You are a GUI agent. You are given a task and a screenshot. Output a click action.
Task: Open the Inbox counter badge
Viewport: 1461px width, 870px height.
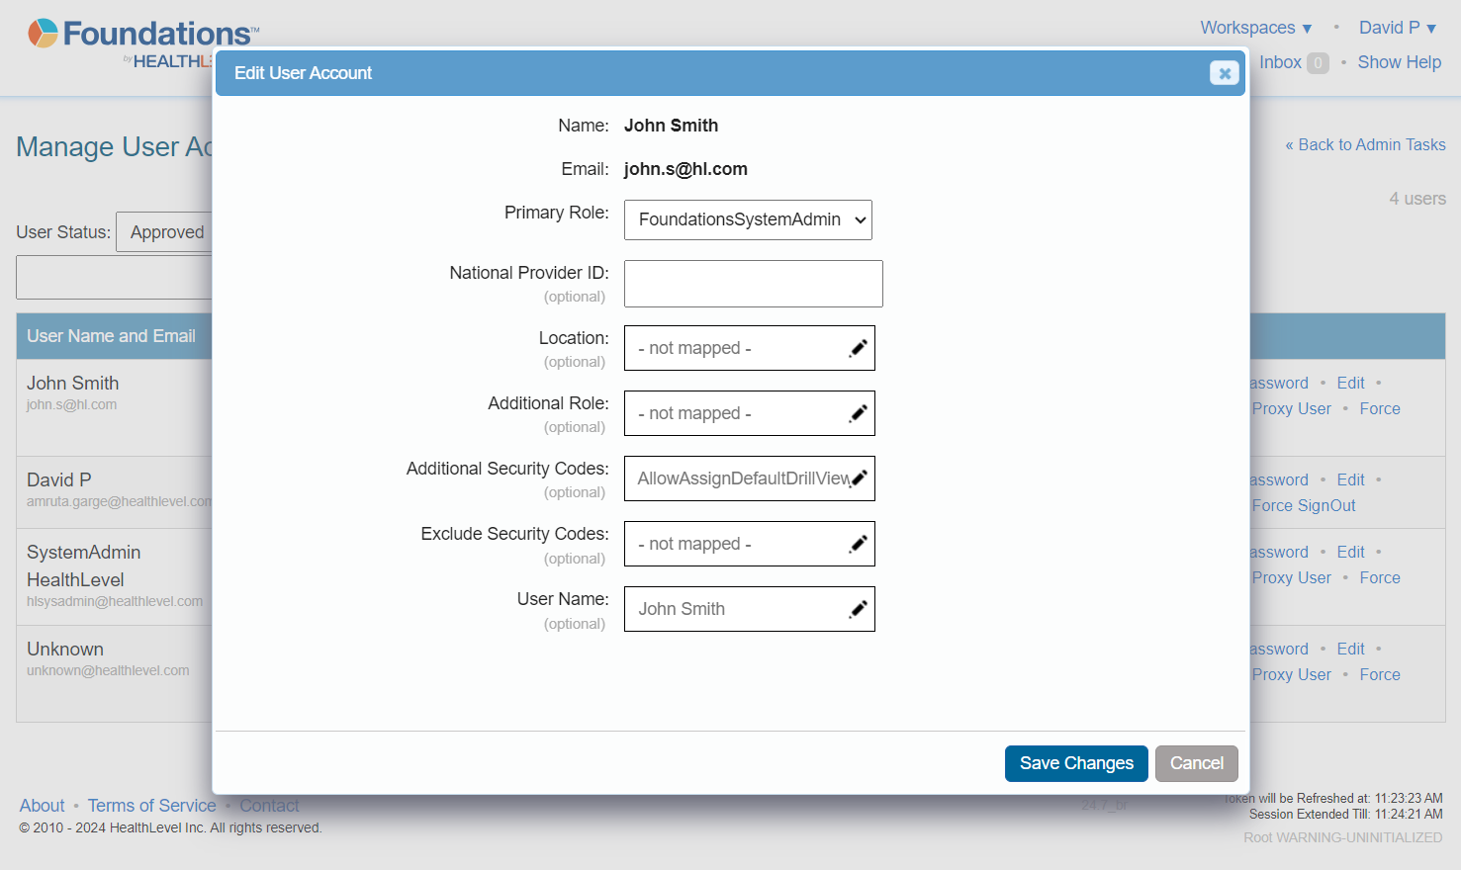click(x=1317, y=63)
